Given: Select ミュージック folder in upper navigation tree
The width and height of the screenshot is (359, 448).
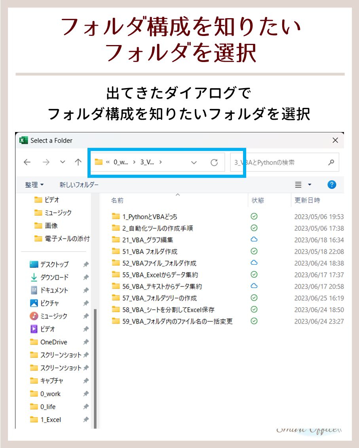Looking at the screenshot, I should [53, 213].
